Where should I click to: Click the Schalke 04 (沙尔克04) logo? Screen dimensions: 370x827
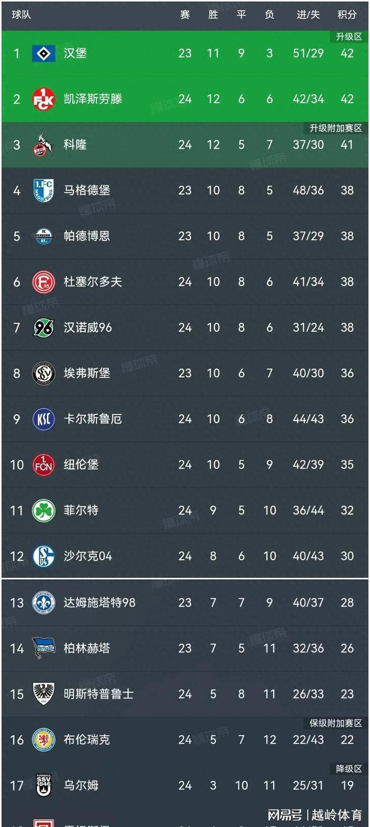43,556
